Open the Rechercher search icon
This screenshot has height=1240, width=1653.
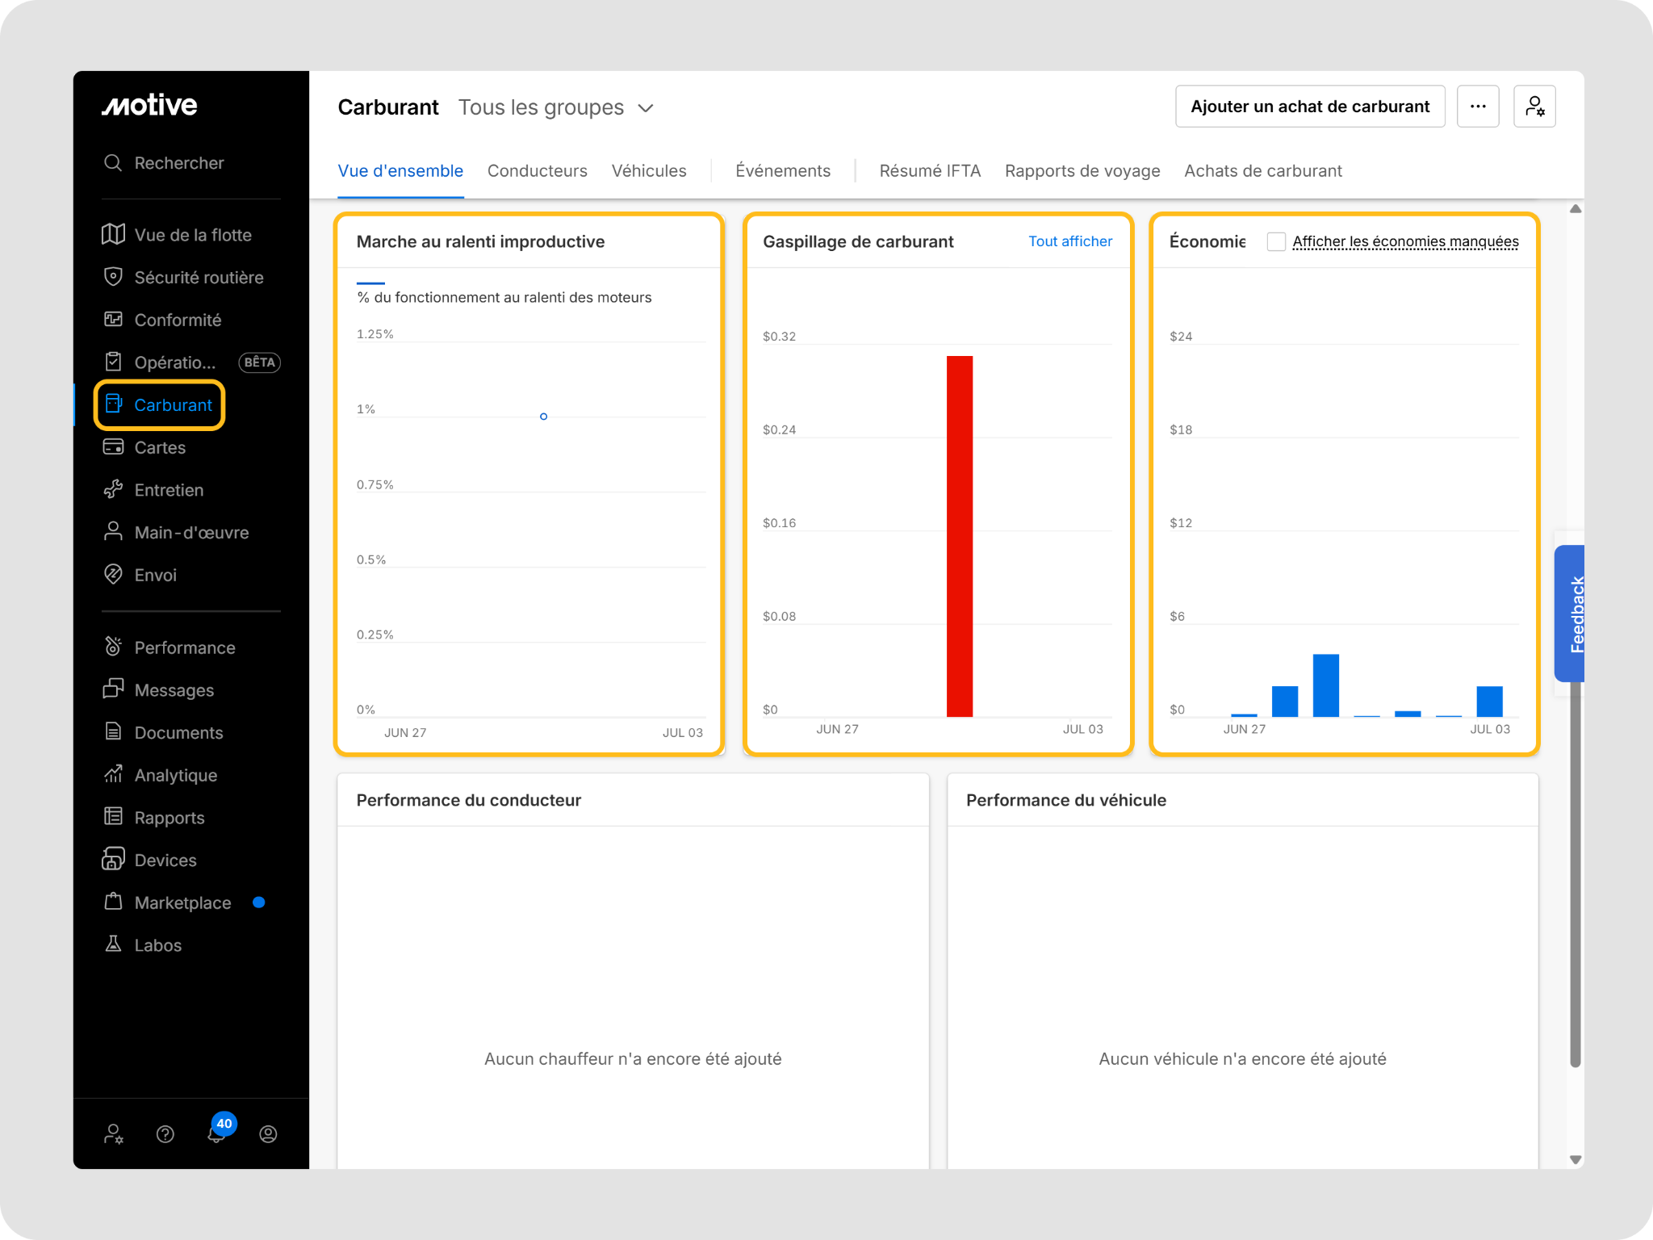[x=113, y=163]
